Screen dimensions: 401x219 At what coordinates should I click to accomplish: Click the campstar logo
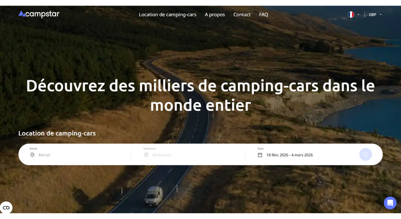[x=39, y=14]
